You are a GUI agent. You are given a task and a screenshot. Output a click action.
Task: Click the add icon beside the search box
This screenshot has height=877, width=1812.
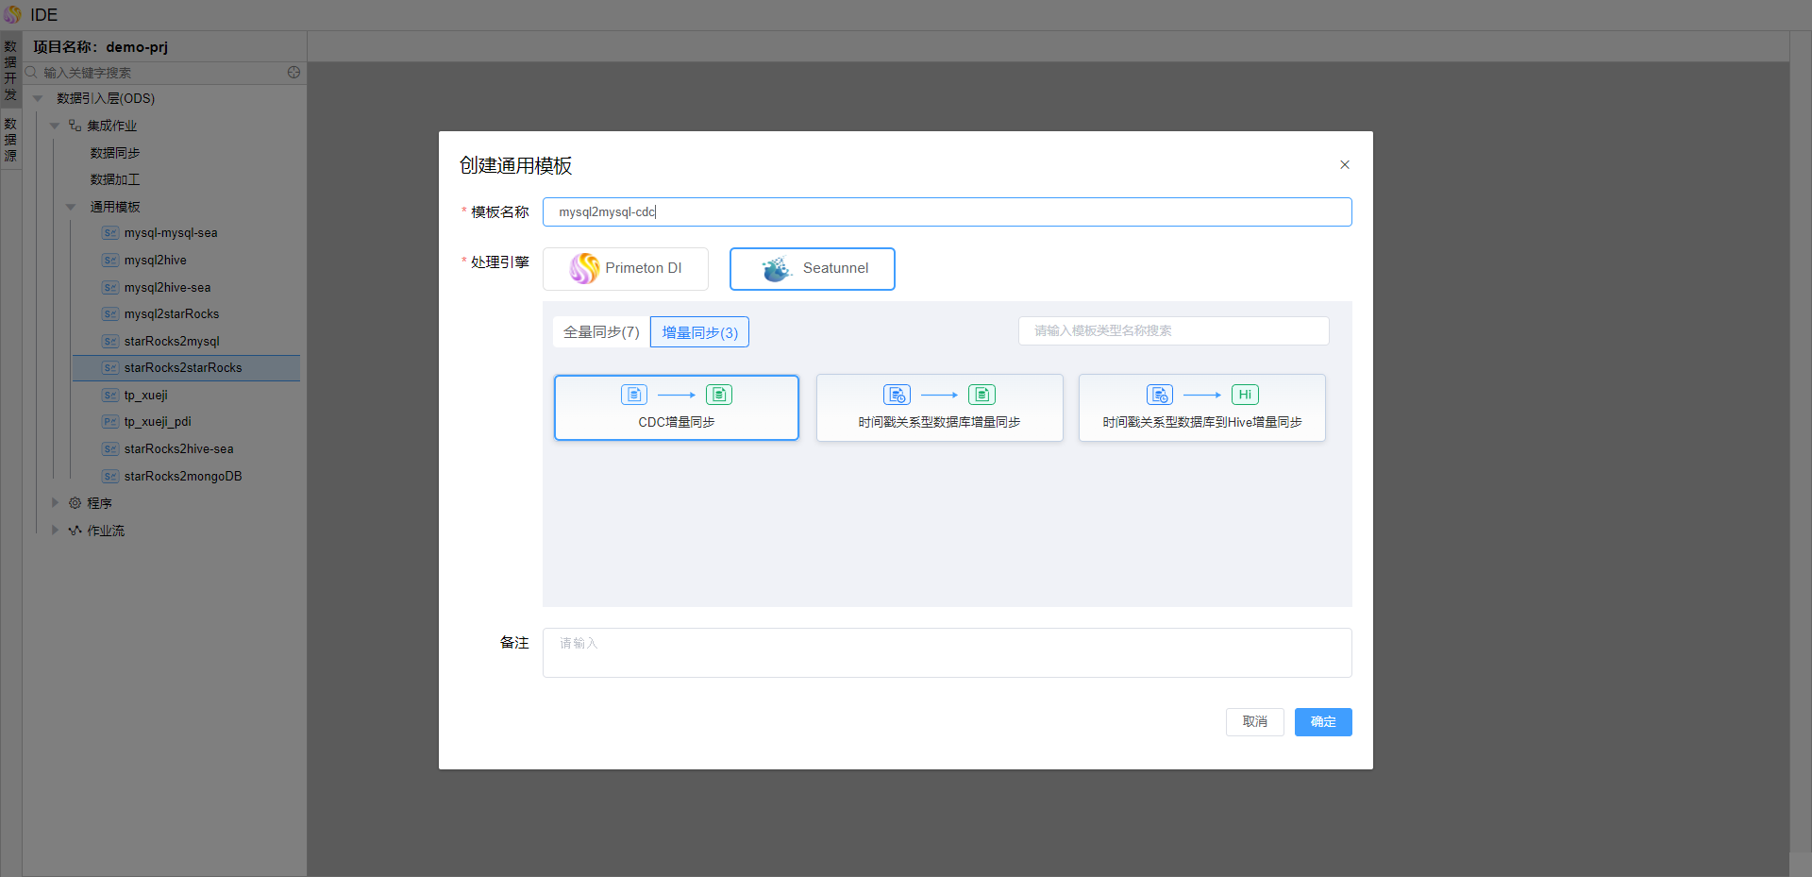[294, 73]
